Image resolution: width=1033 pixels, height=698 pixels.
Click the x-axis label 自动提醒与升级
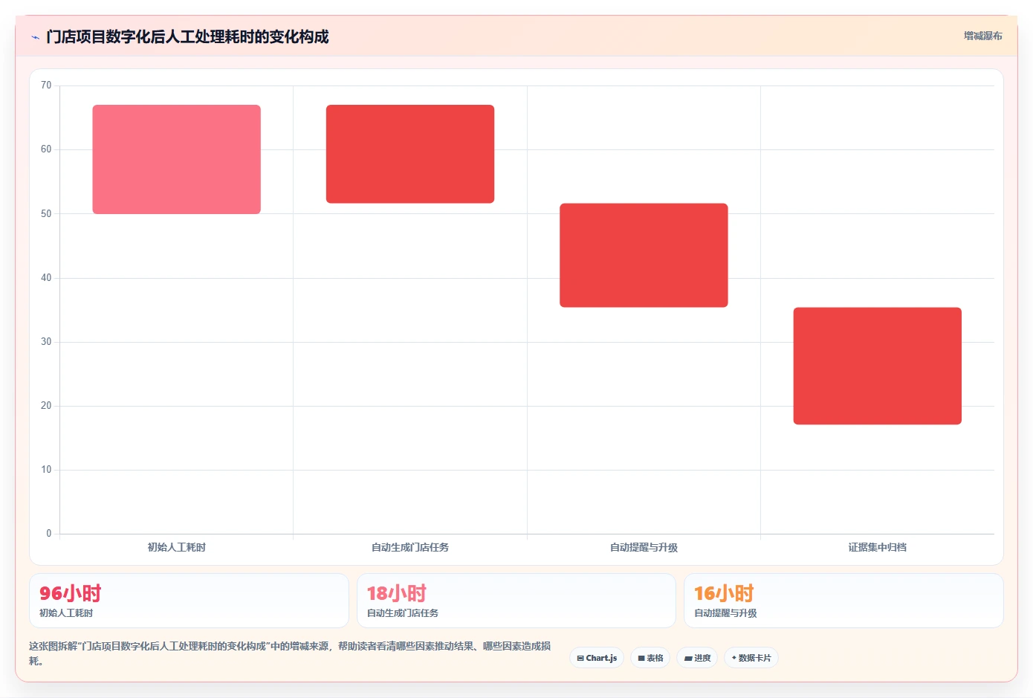point(644,547)
